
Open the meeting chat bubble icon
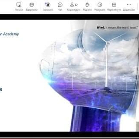point(60,5)
